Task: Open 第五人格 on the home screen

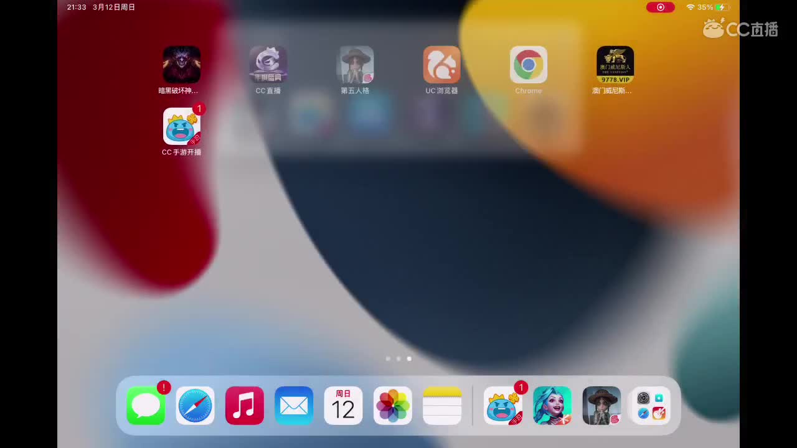Action: click(355, 65)
